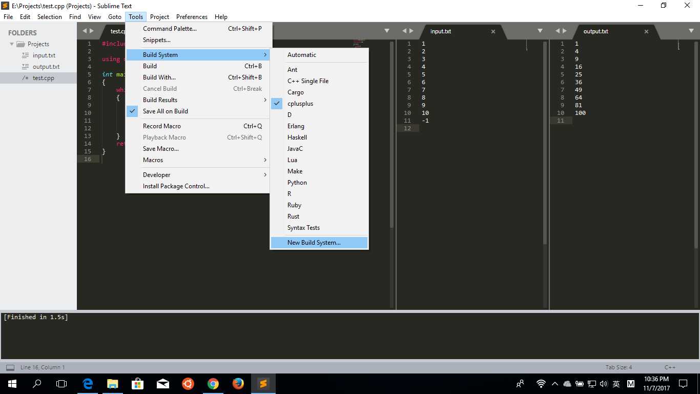
Task: Expand the Developer submenu
Action: coord(198,175)
